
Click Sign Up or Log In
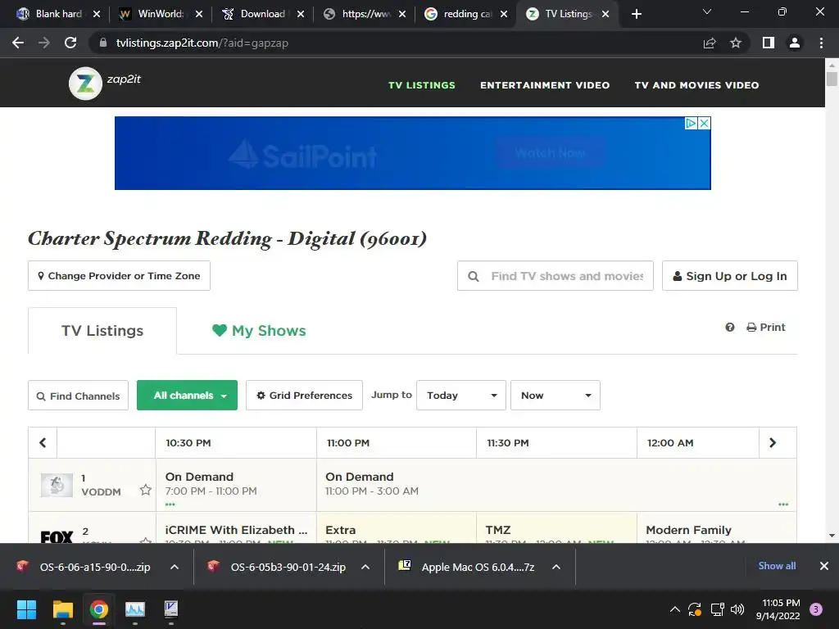tap(730, 275)
